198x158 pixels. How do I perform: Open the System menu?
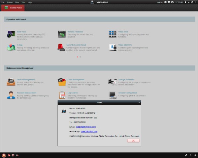pos(10,2)
